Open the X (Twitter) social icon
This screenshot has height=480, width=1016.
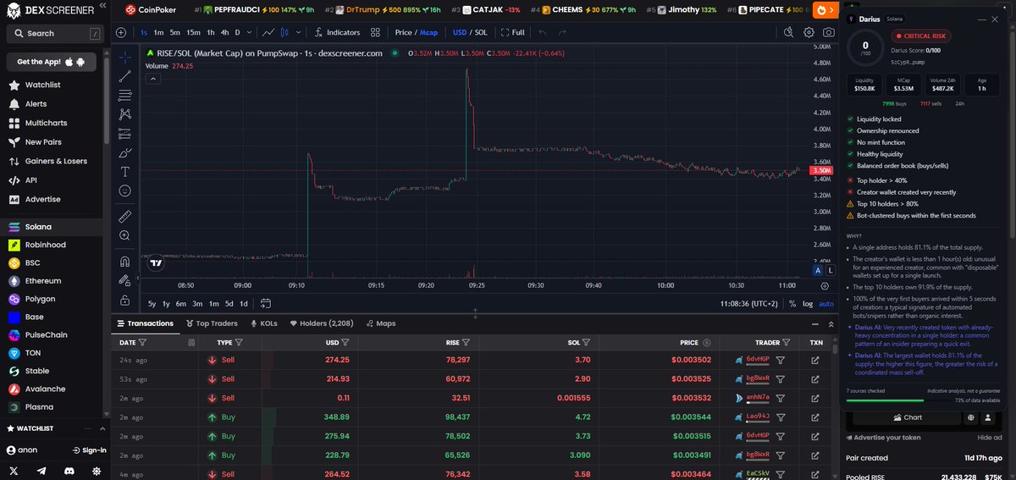tap(14, 470)
